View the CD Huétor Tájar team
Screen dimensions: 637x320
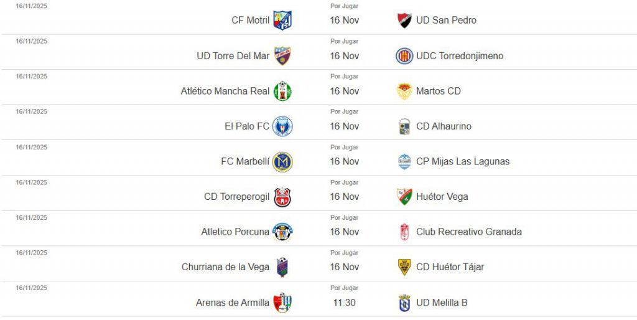450,267
